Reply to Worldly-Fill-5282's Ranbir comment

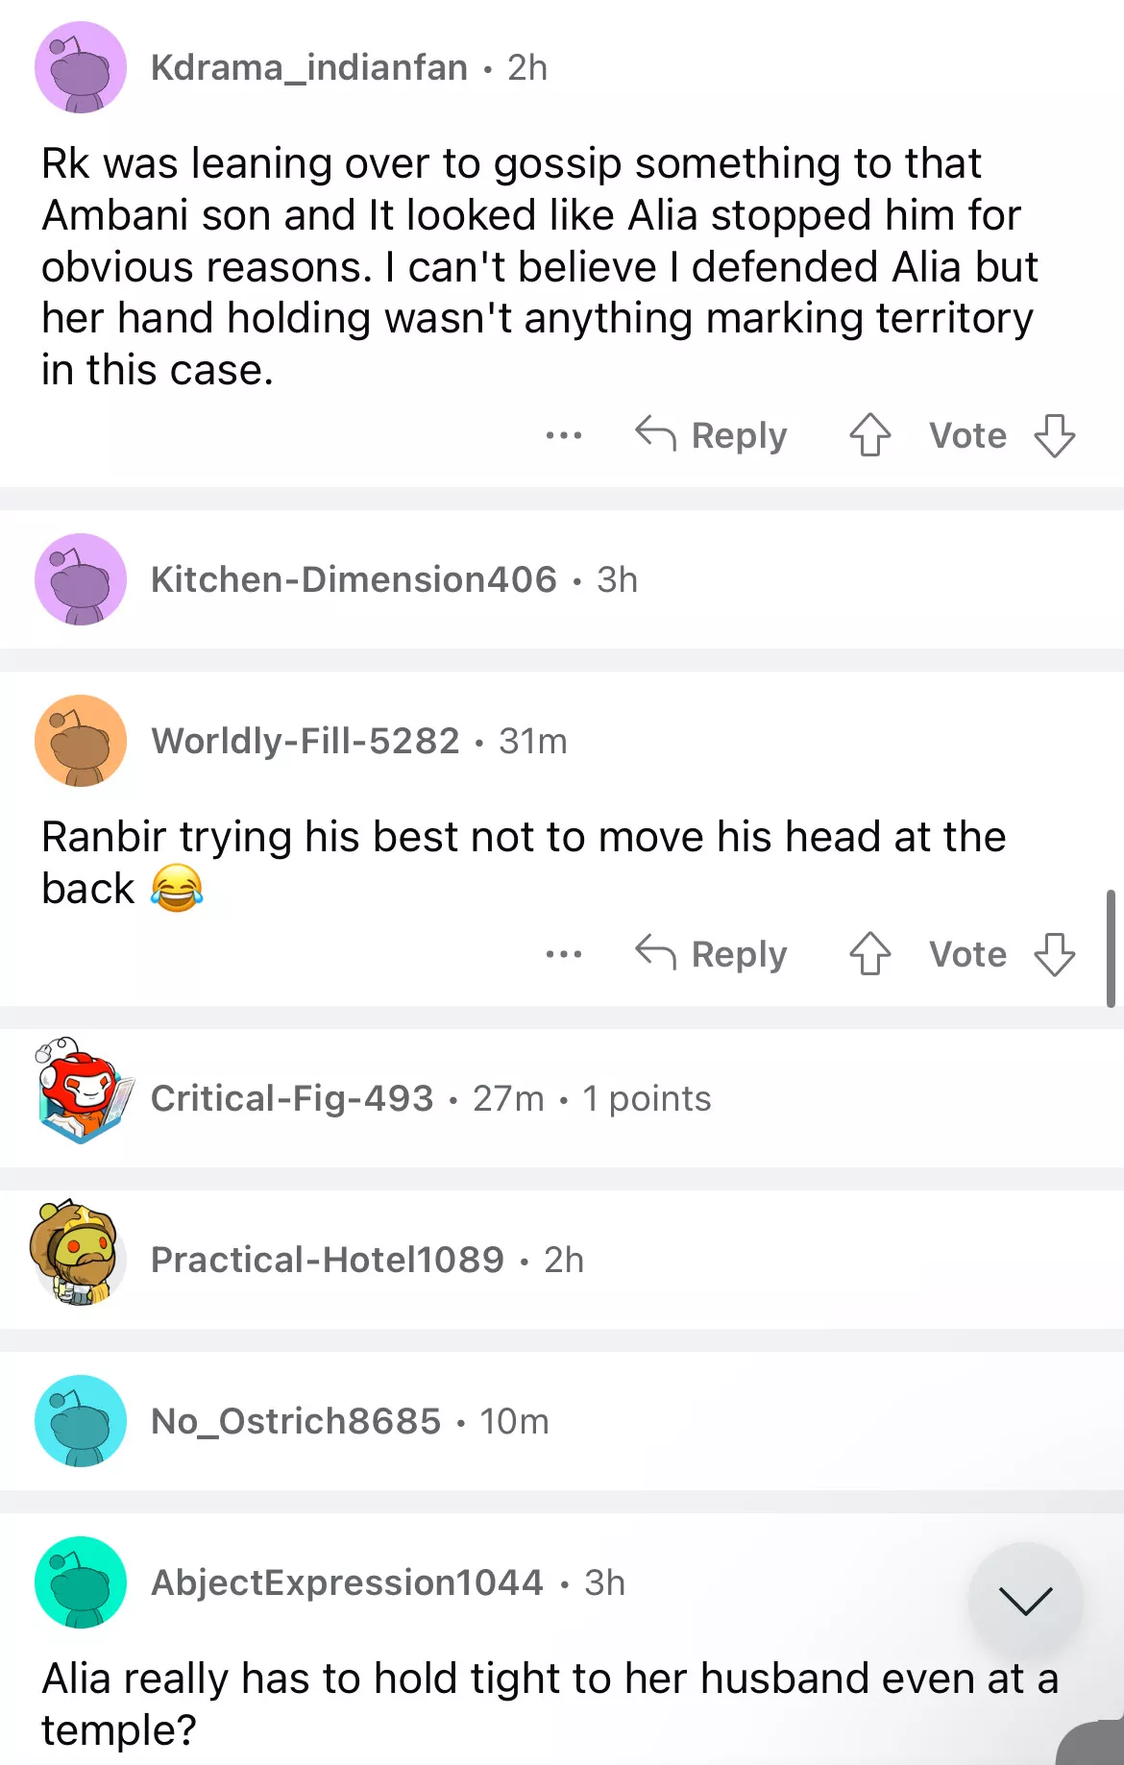[711, 954]
